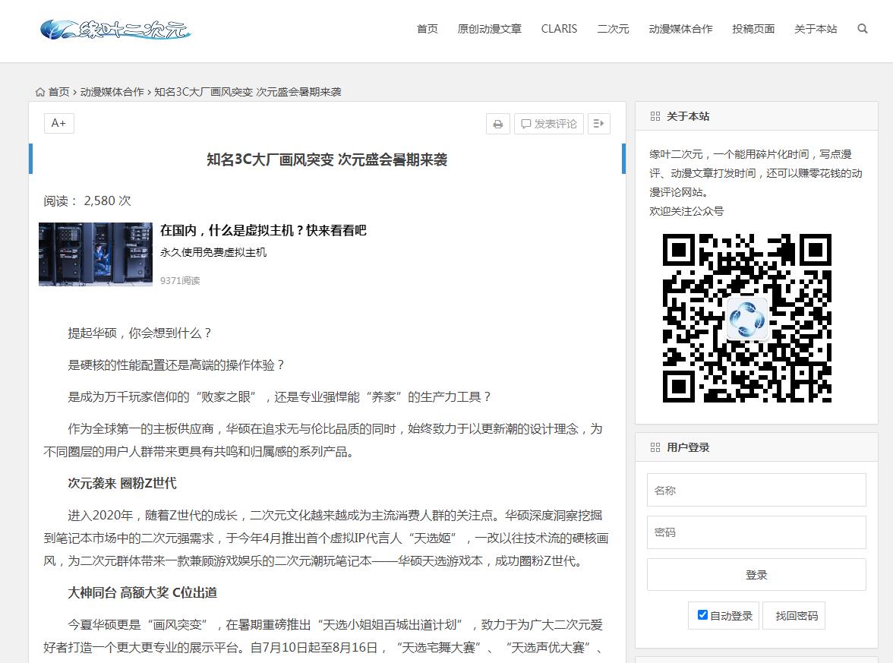Click the 找回密码 button
The height and width of the screenshot is (663, 893).
pyautogui.click(x=796, y=616)
